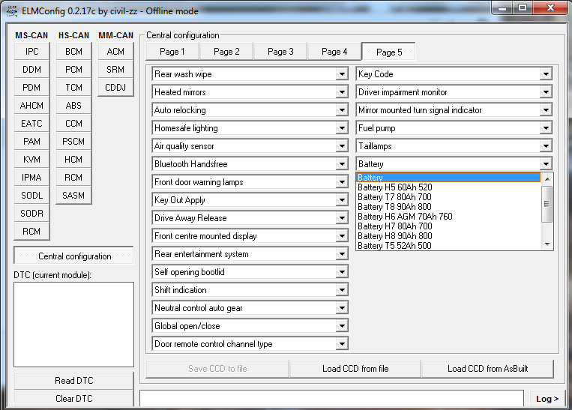Select Battery T7 80Ah 700 from list

394,197
